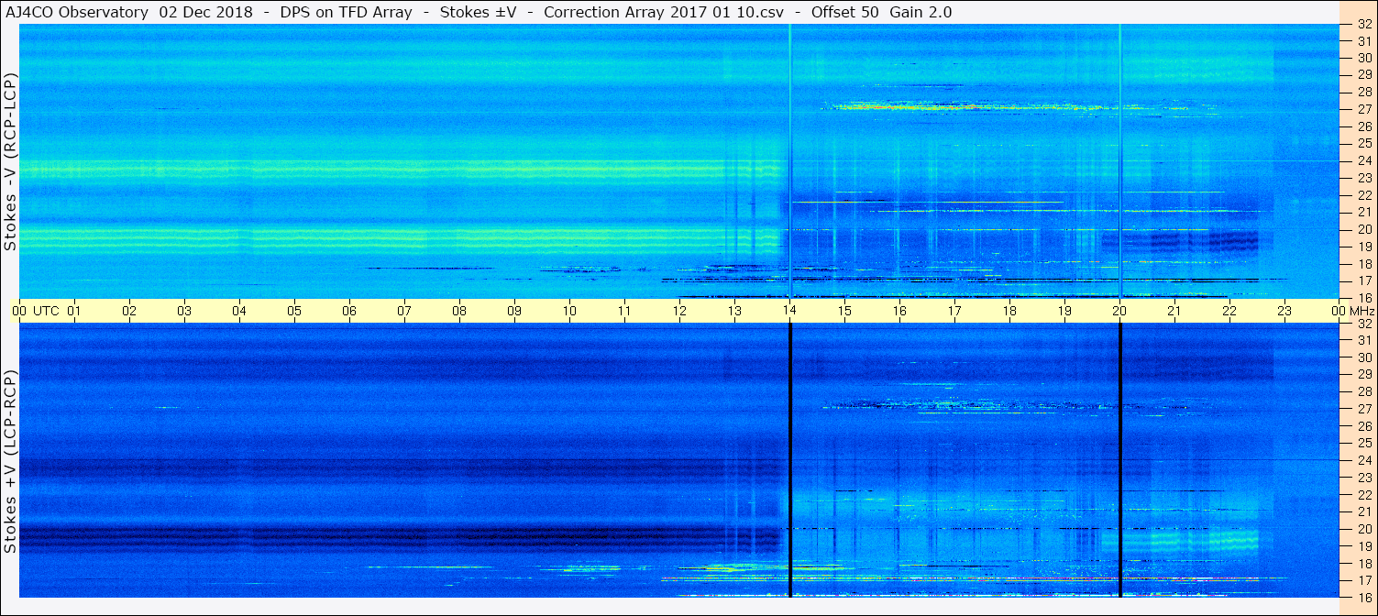This screenshot has width=1378, height=616.
Task: Click the 12 hour tick label
Action: 679,311
